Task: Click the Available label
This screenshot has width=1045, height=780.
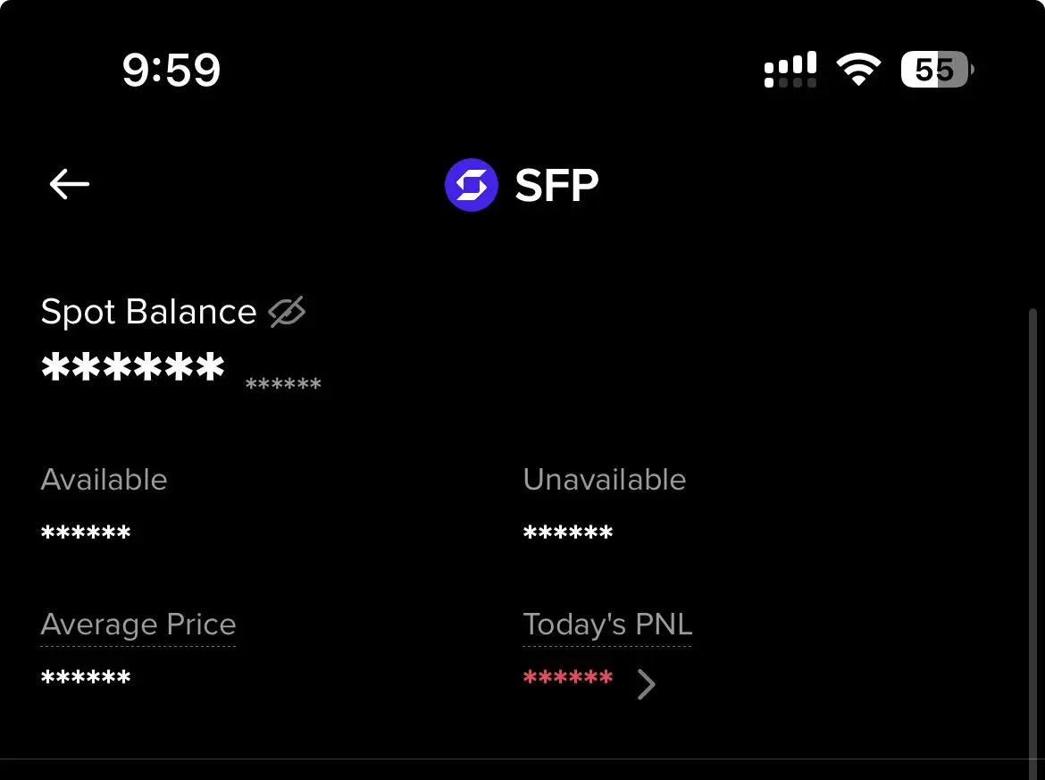Action: pyautogui.click(x=104, y=480)
